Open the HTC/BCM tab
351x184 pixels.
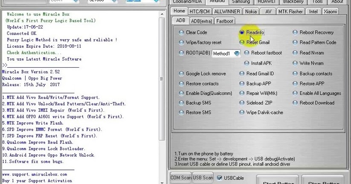(x=200, y=11)
